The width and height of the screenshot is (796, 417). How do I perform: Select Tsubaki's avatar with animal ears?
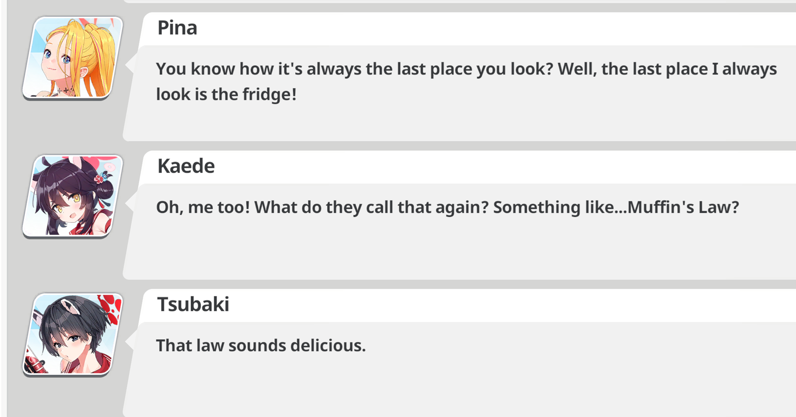pyautogui.click(x=73, y=335)
